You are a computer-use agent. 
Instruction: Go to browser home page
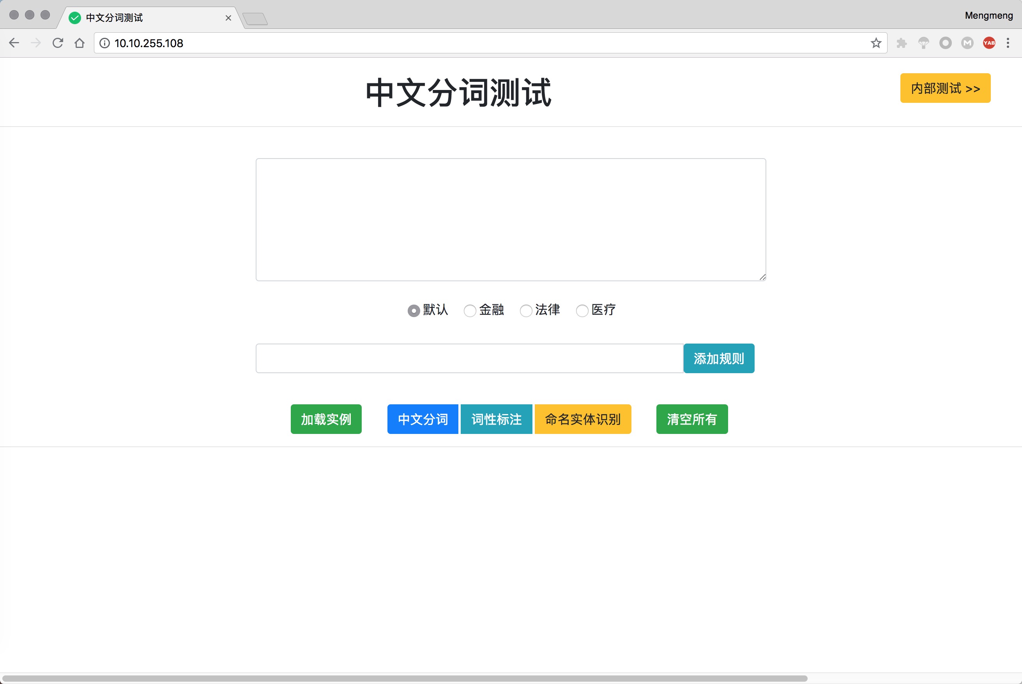[80, 43]
